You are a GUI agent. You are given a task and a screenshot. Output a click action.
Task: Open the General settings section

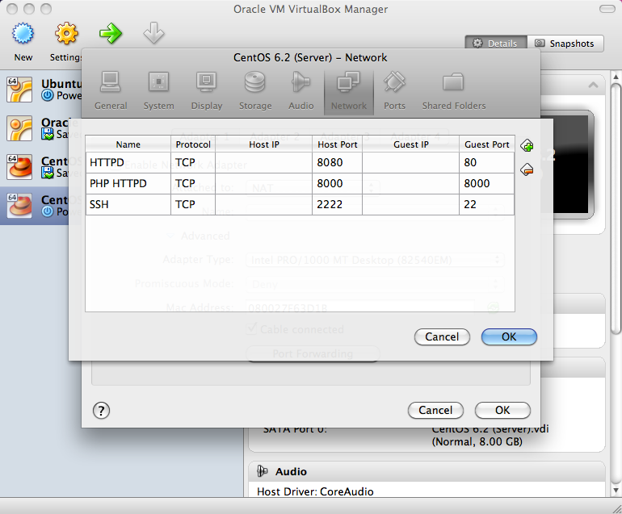click(x=111, y=91)
